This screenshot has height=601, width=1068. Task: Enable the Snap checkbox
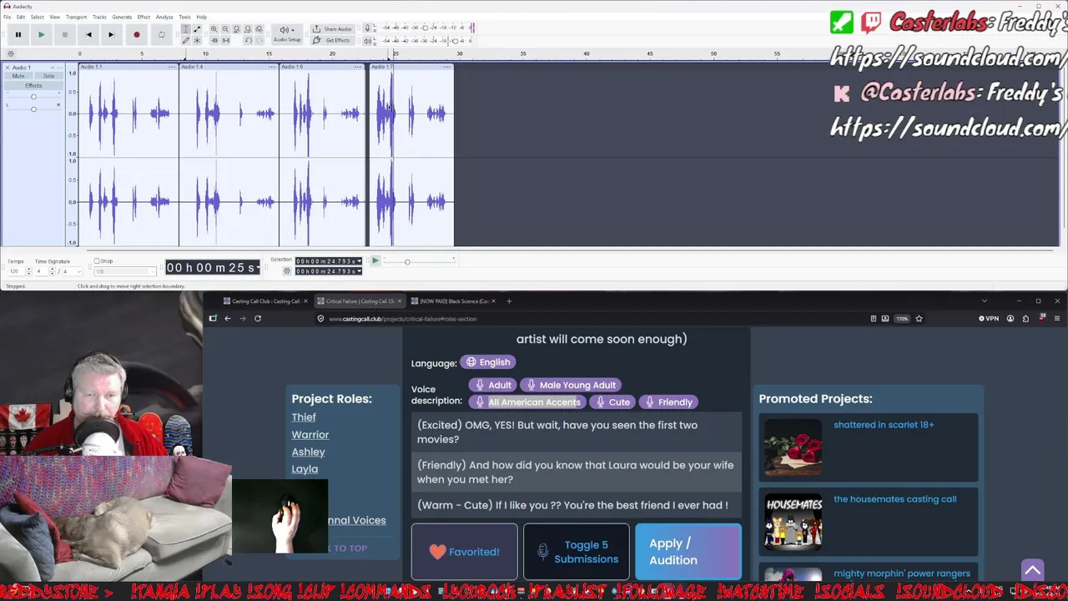pos(97,261)
